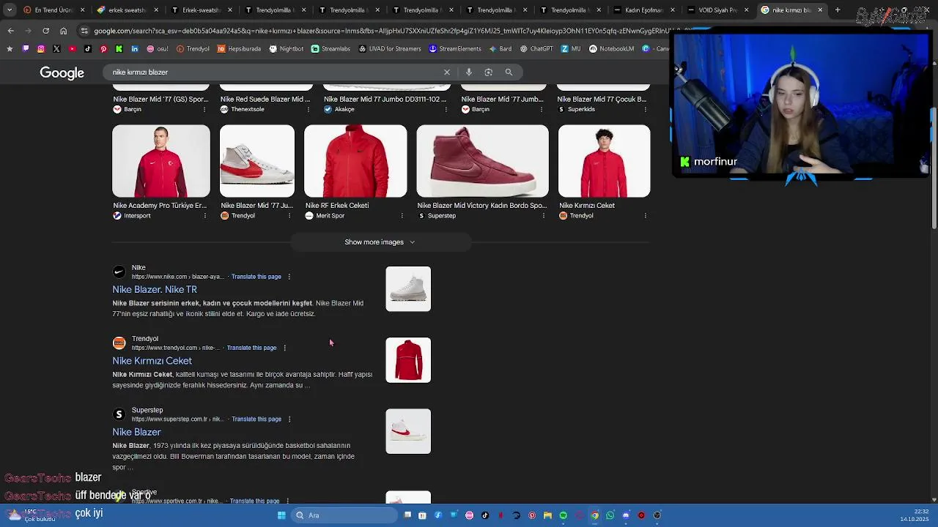Image resolution: width=938 pixels, height=527 pixels.
Task: Open the TikTok bookmark icon
Action: (x=88, y=49)
